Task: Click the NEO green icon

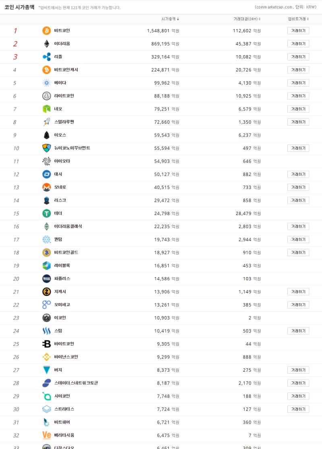Action: click(47, 109)
